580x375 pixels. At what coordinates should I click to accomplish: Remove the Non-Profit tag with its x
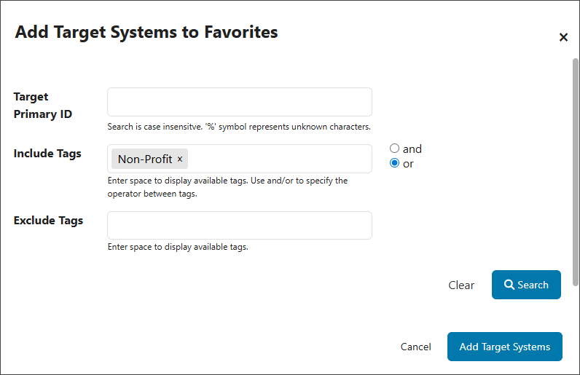pos(180,159)
